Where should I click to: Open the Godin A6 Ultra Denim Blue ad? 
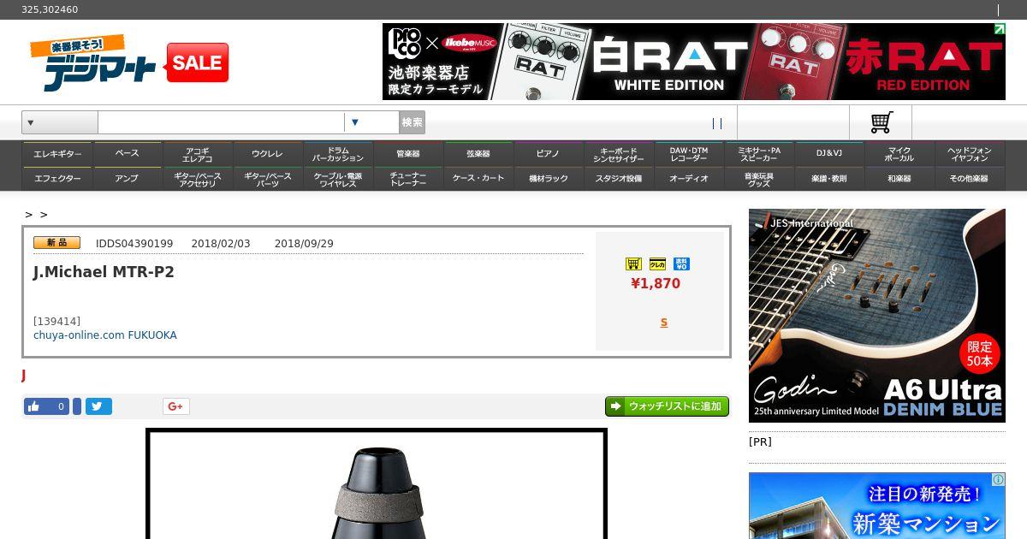[x=877, y=316]
